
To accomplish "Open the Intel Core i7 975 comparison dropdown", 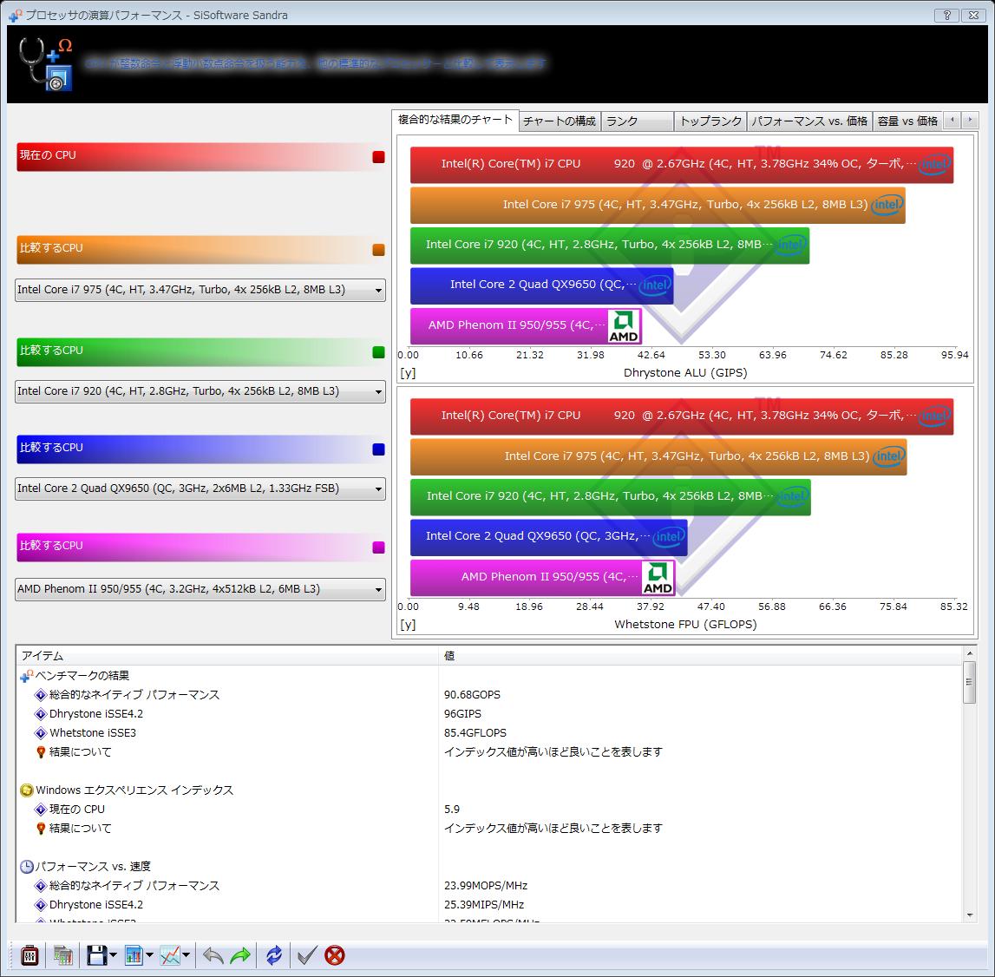I will pyautogui.click(x=200, y=290).
